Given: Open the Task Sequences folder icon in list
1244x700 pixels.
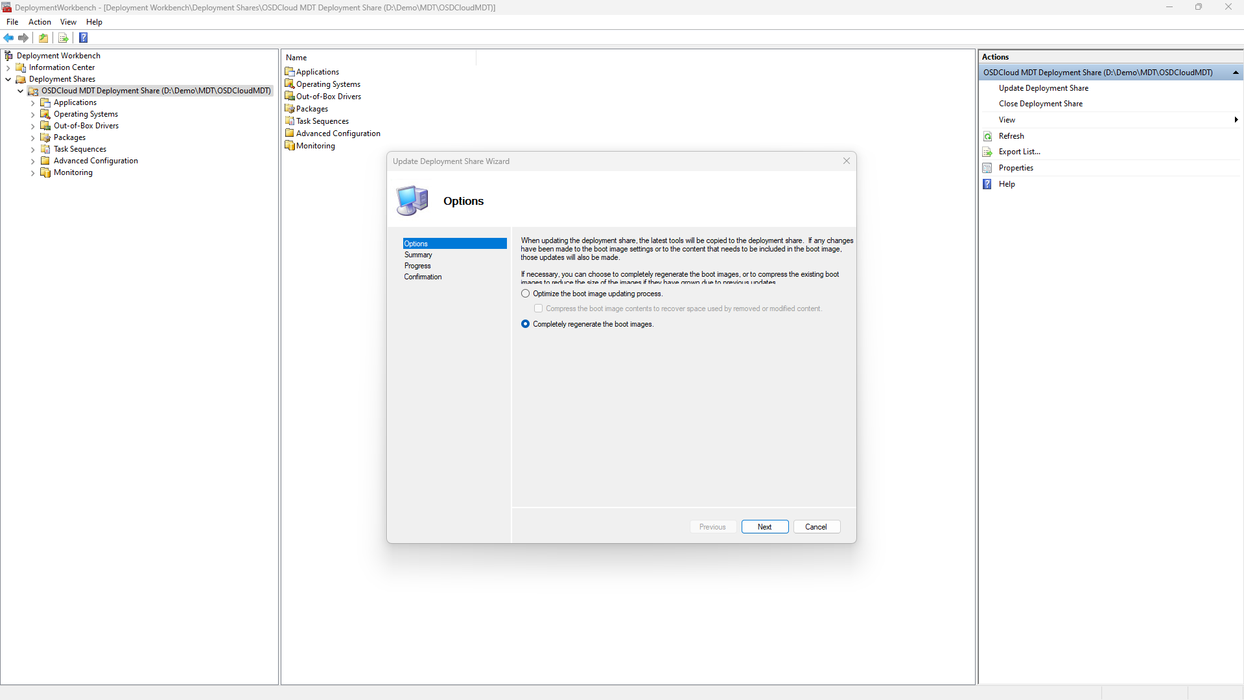Looking at the screenshot, I should (290, 121).
